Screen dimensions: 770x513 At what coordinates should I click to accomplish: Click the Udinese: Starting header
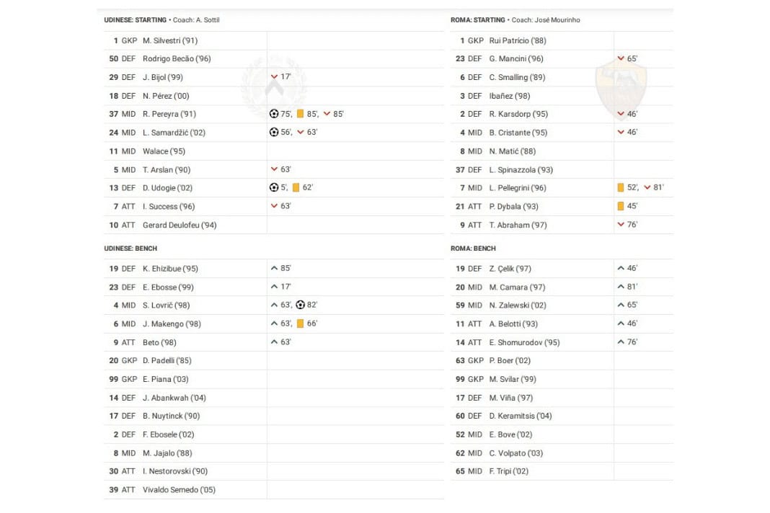(136, 19)
